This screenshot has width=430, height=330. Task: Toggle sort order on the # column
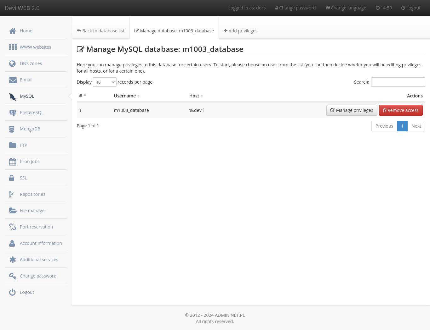point(83,96)
